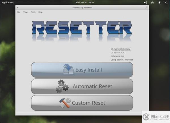Open the Applications launcher in top panel

click(8, 2)
